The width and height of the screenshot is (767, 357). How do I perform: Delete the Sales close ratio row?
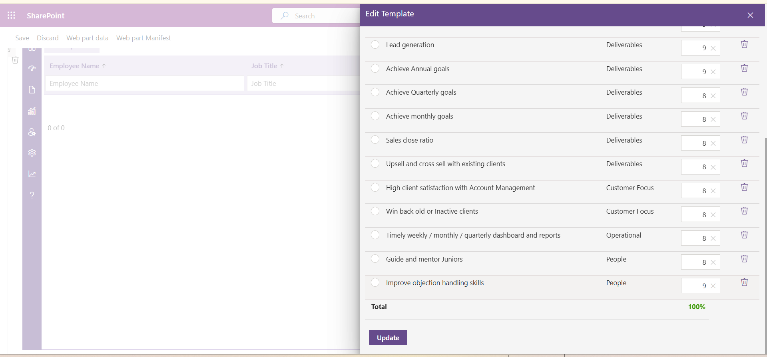[x=744, y=140]
